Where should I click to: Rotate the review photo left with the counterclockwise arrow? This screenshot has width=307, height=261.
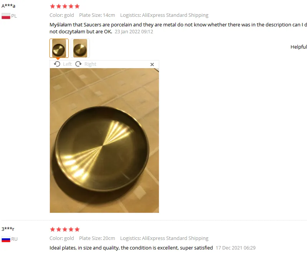pyautogui.click(x=57, y=64)
